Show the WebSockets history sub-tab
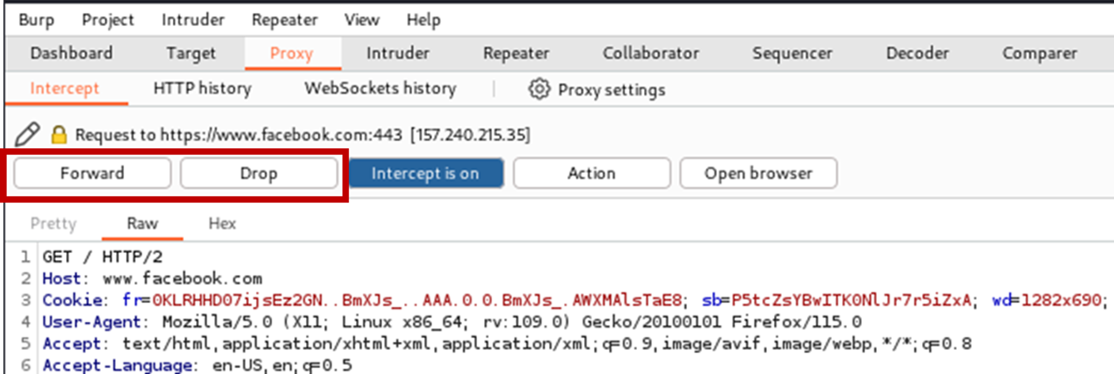 coord(380,88)
